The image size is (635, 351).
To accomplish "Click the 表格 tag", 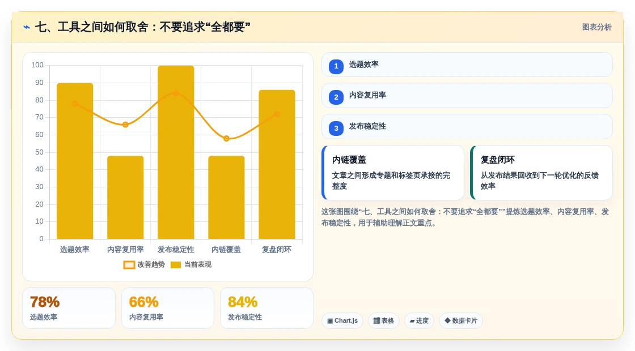I will coord(383,320).
